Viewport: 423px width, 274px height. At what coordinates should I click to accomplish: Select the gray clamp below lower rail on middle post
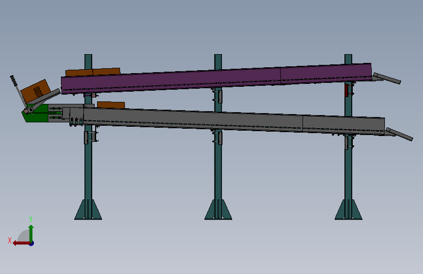[221, 138]
